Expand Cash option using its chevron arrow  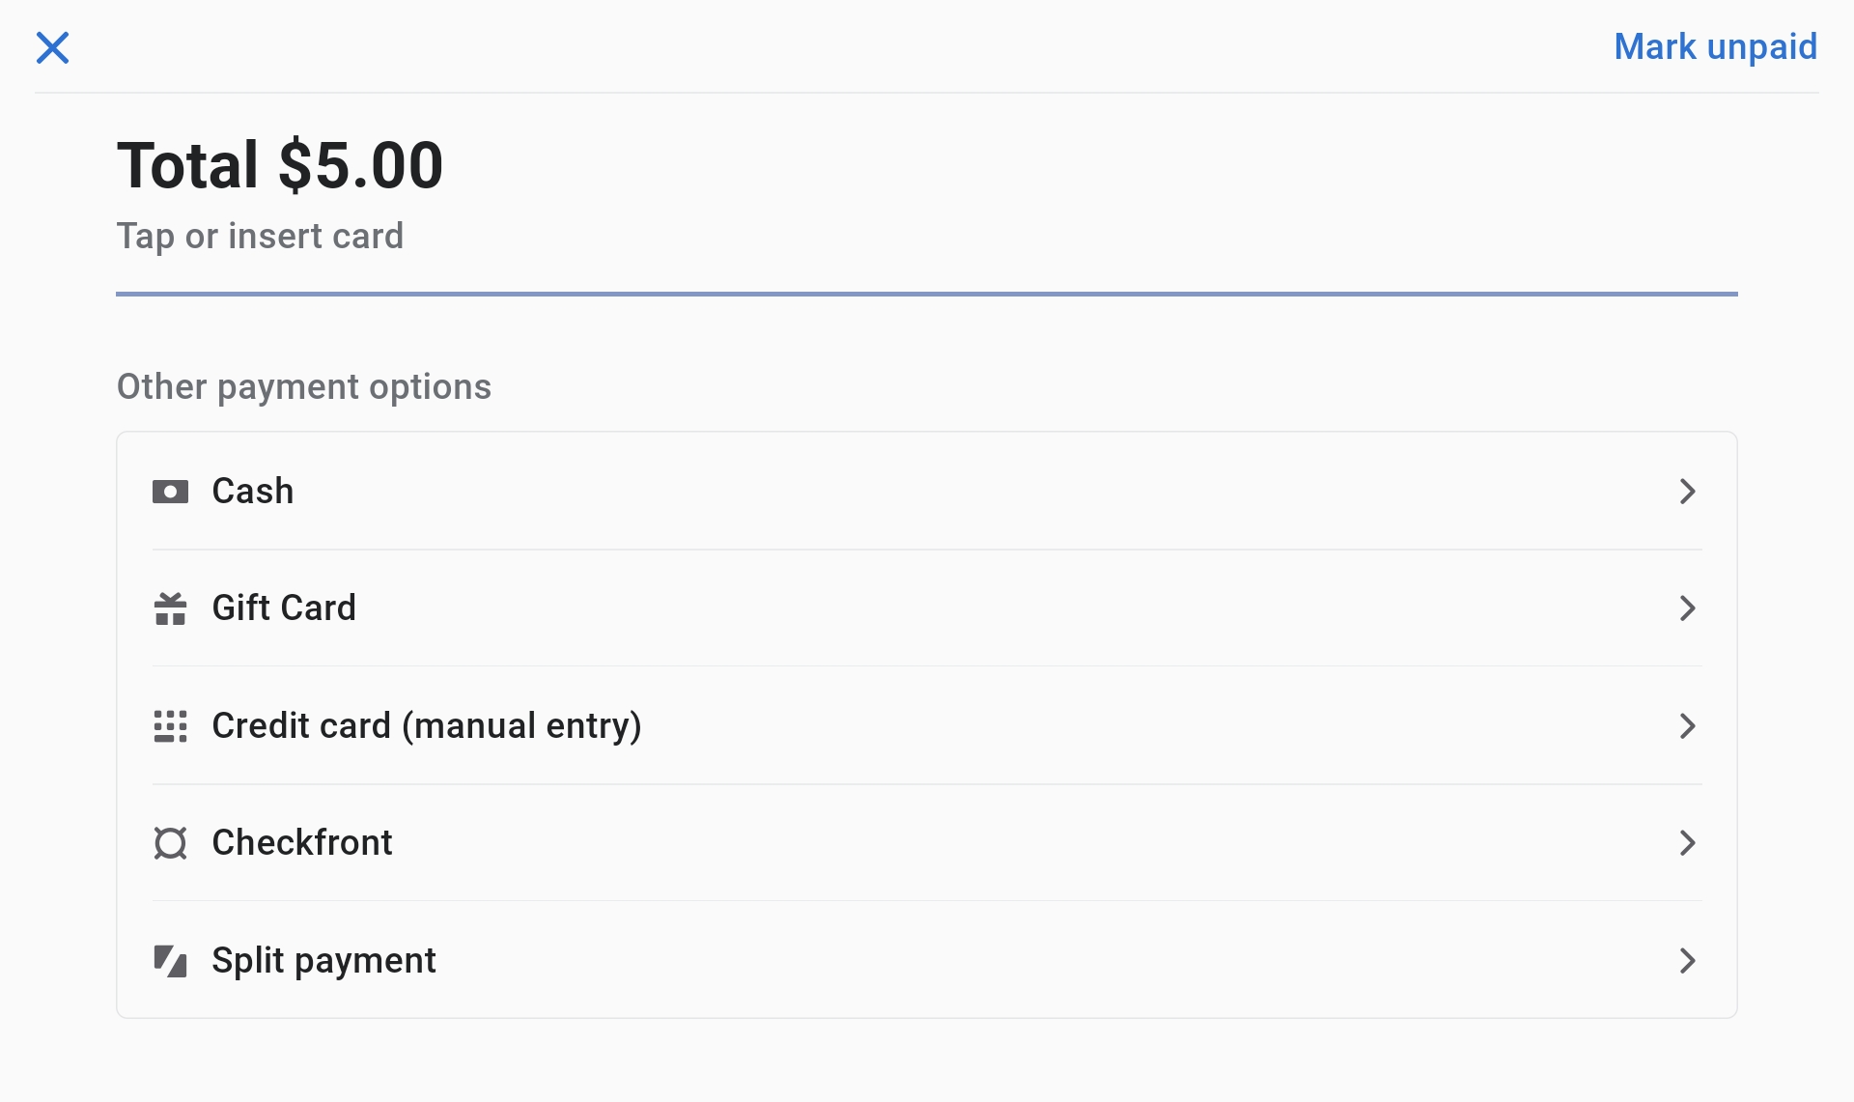coord(1687,492)
